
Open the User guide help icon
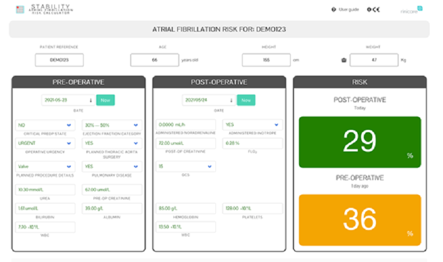point(334,9)
